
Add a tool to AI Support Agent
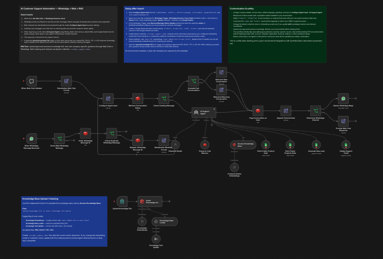tap(212, 125)
